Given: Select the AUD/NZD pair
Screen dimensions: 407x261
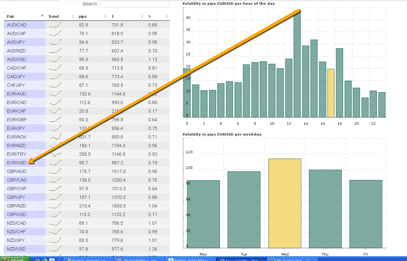Looking at the screenshot, I should 16,51.
